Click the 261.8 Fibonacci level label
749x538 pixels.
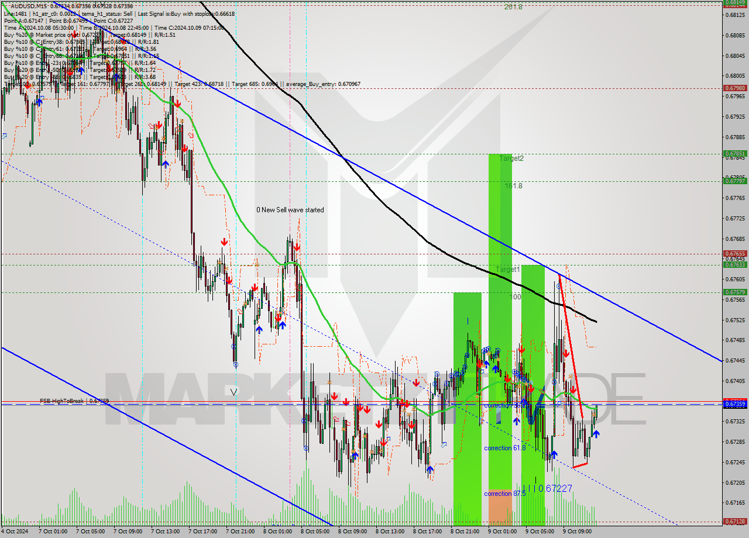[513, 7]
